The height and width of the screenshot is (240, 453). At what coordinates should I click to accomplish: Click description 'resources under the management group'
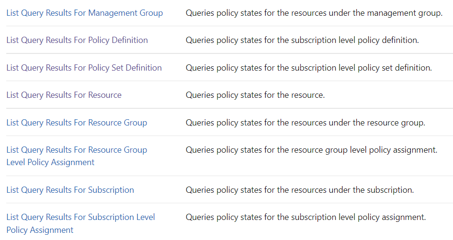coord(314,13)
